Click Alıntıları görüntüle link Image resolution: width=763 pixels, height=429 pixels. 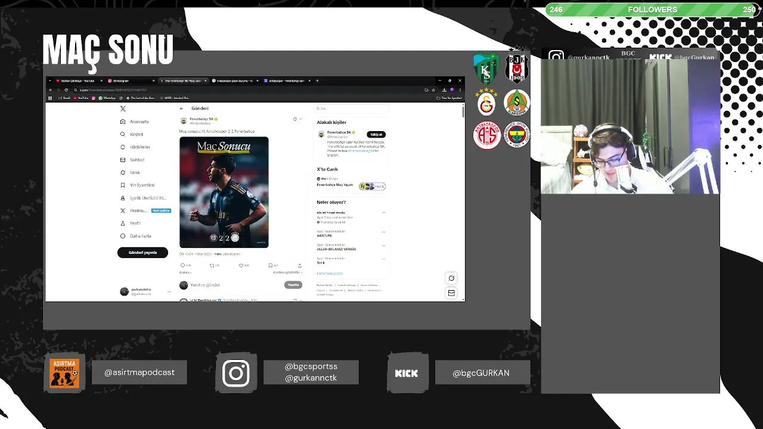pos(287,272)
